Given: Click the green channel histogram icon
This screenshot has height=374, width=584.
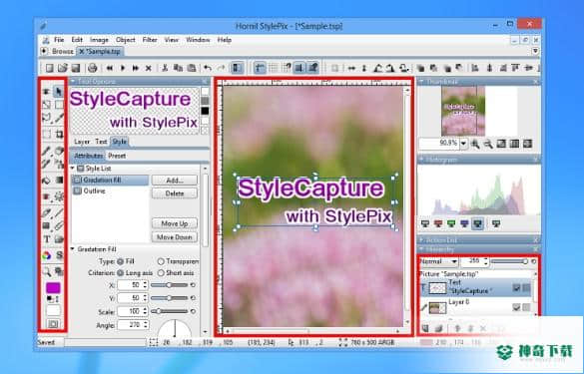Looking at the screenshot, I should tap(451, 223).
